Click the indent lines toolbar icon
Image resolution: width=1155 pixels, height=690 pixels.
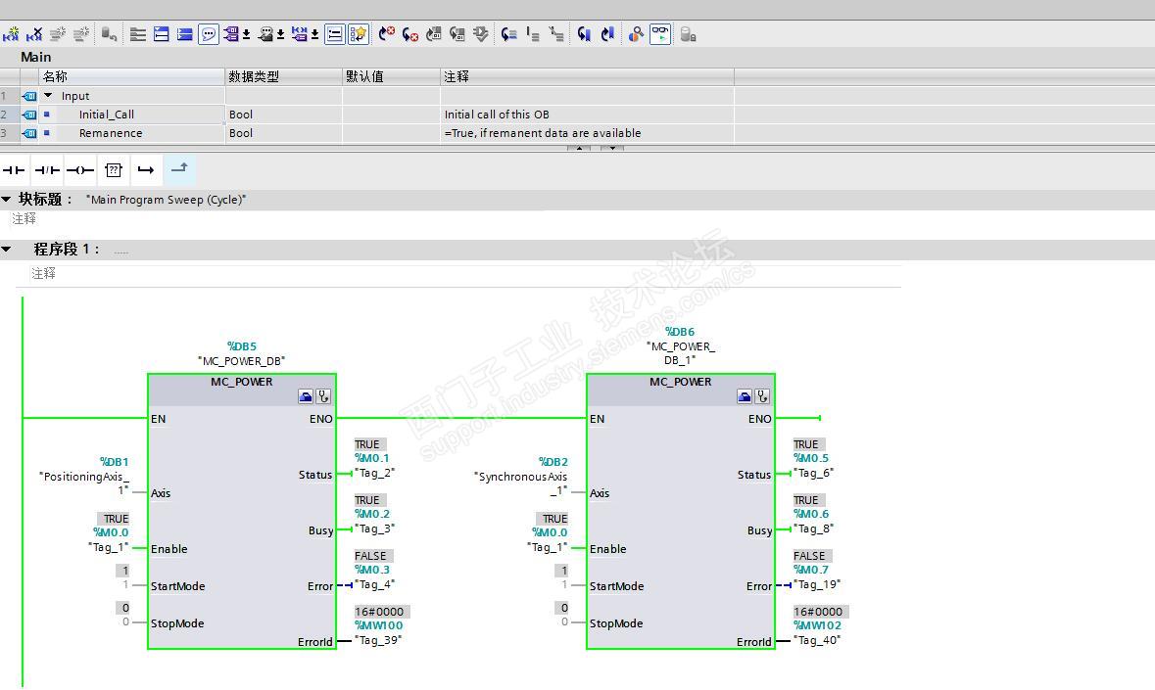[x=533, y=34]
